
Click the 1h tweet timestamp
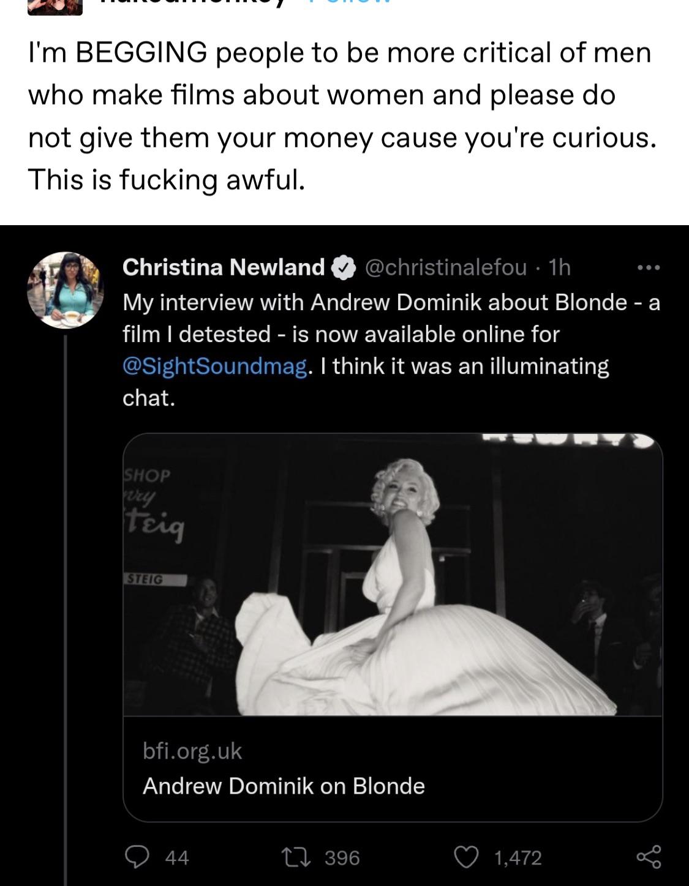[559, 267]
